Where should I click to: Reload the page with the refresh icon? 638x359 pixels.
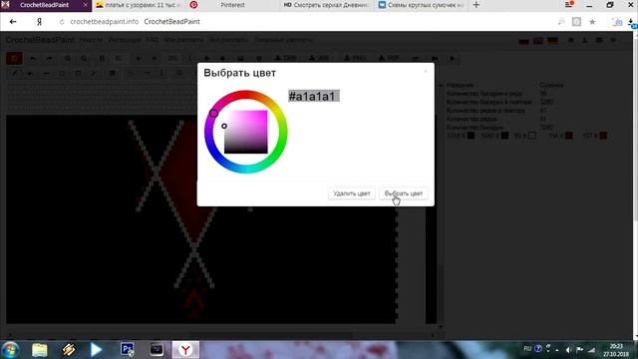[62, 22]
